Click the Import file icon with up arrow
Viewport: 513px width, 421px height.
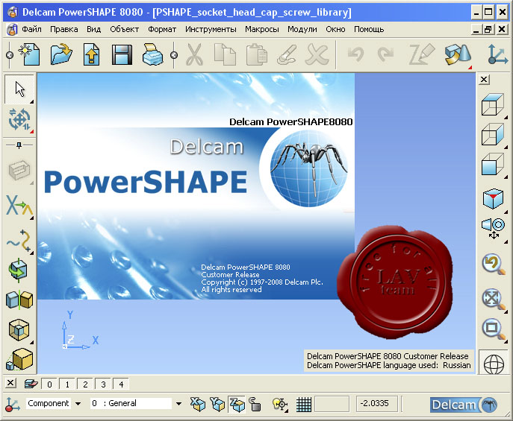[x=91, y=54]
